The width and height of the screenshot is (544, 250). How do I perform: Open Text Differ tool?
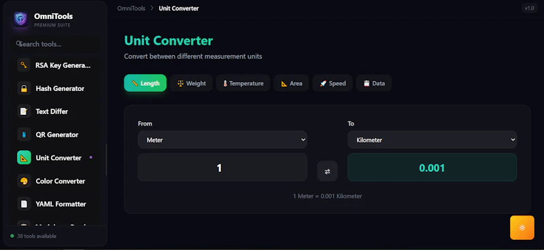click(x=56, y=111)
